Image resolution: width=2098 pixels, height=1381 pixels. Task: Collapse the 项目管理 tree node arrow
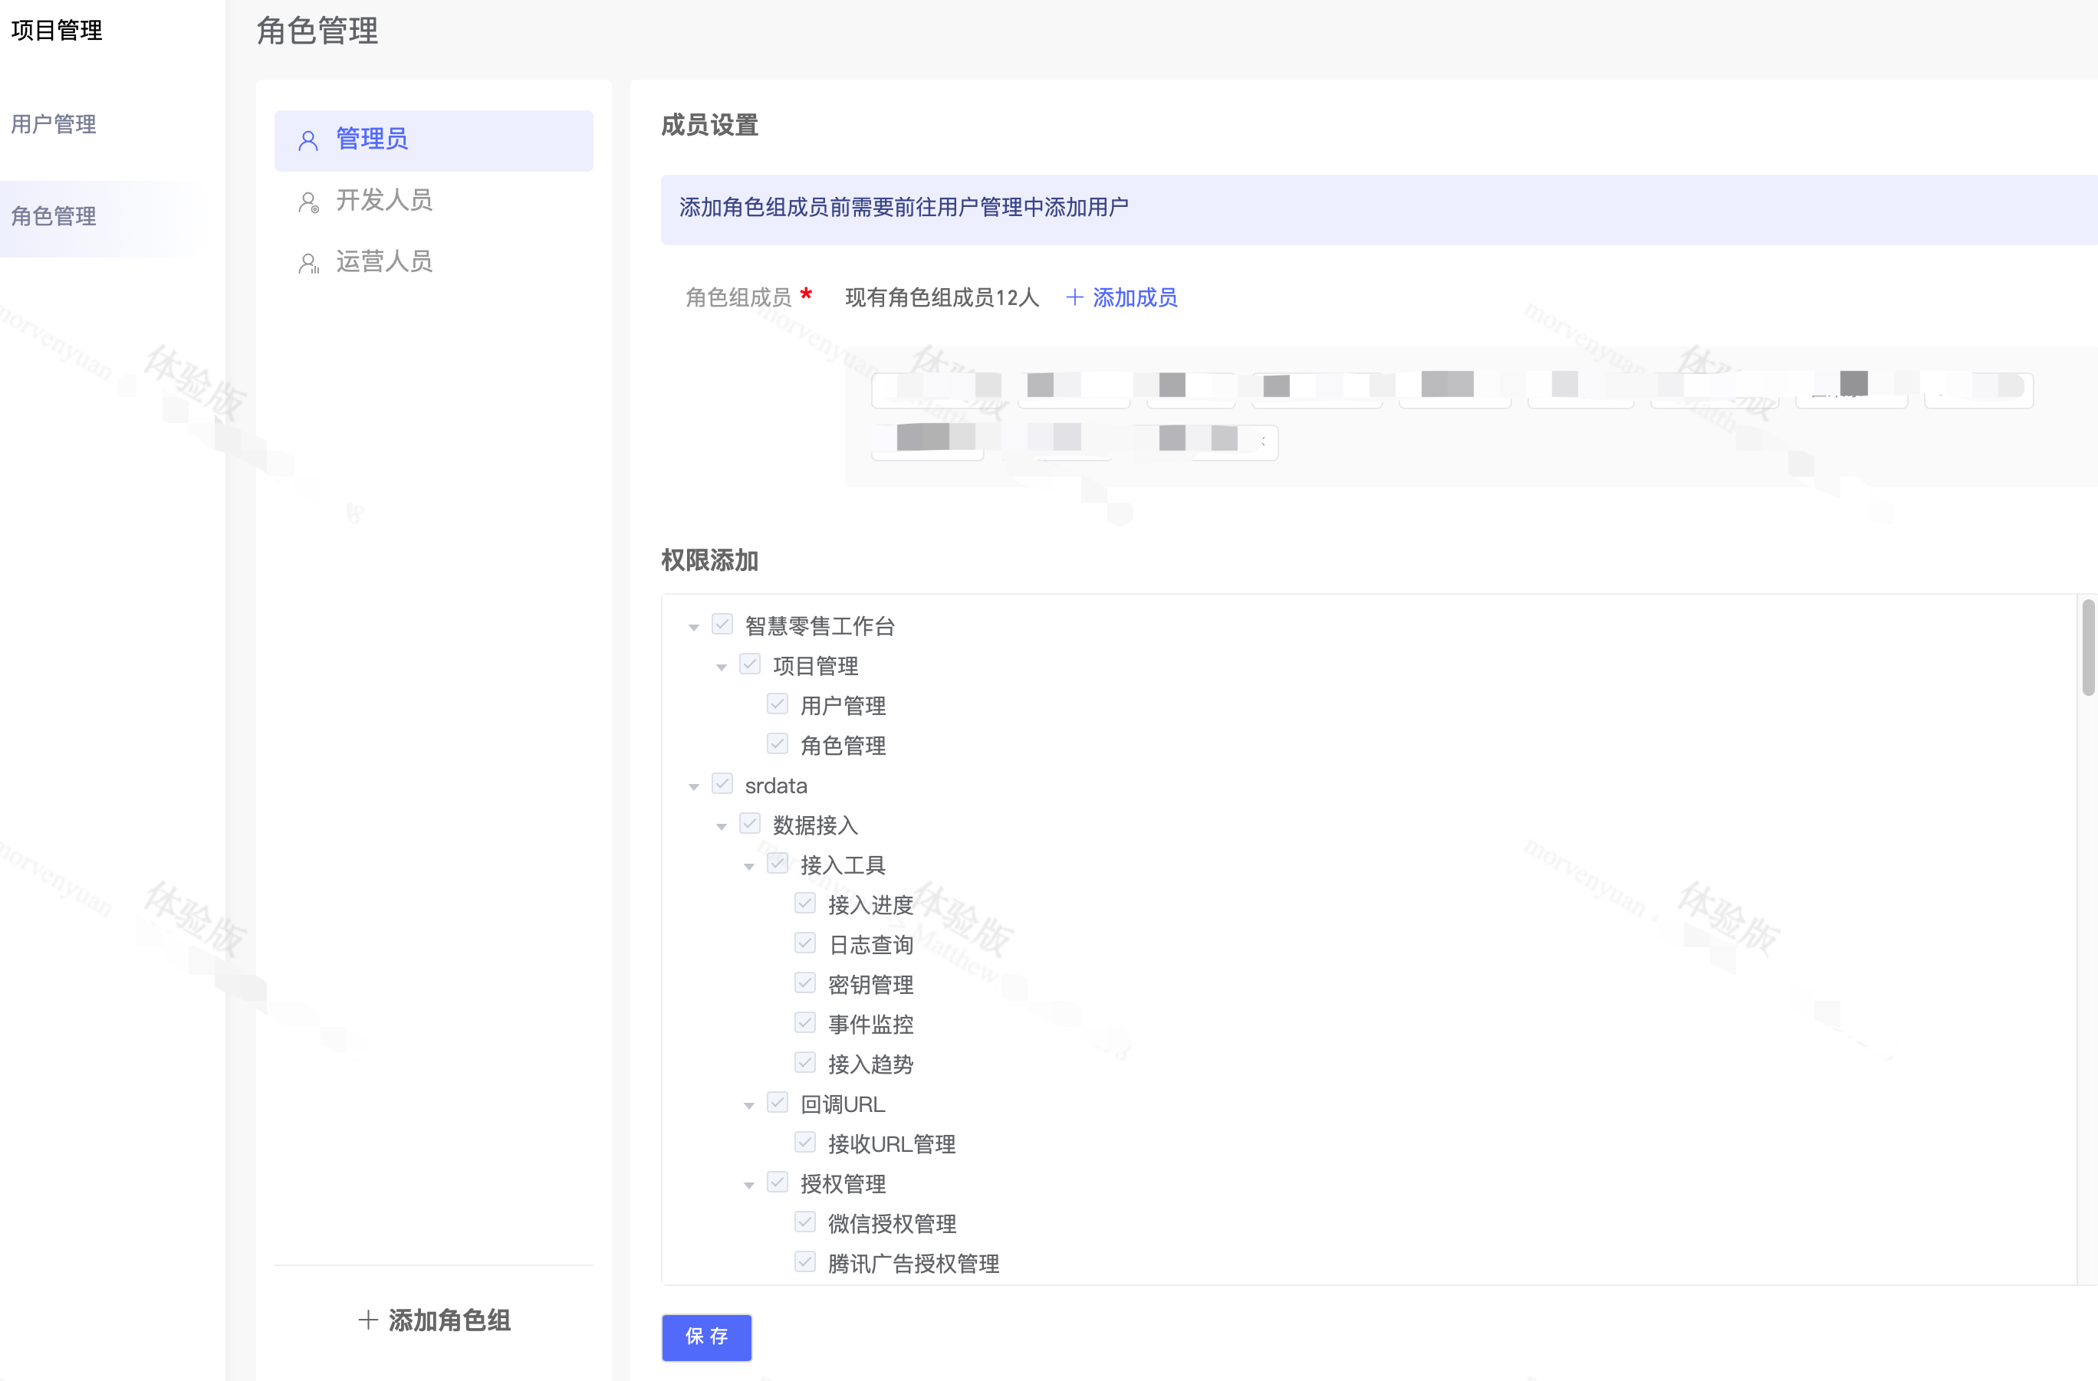pos(721,667)
